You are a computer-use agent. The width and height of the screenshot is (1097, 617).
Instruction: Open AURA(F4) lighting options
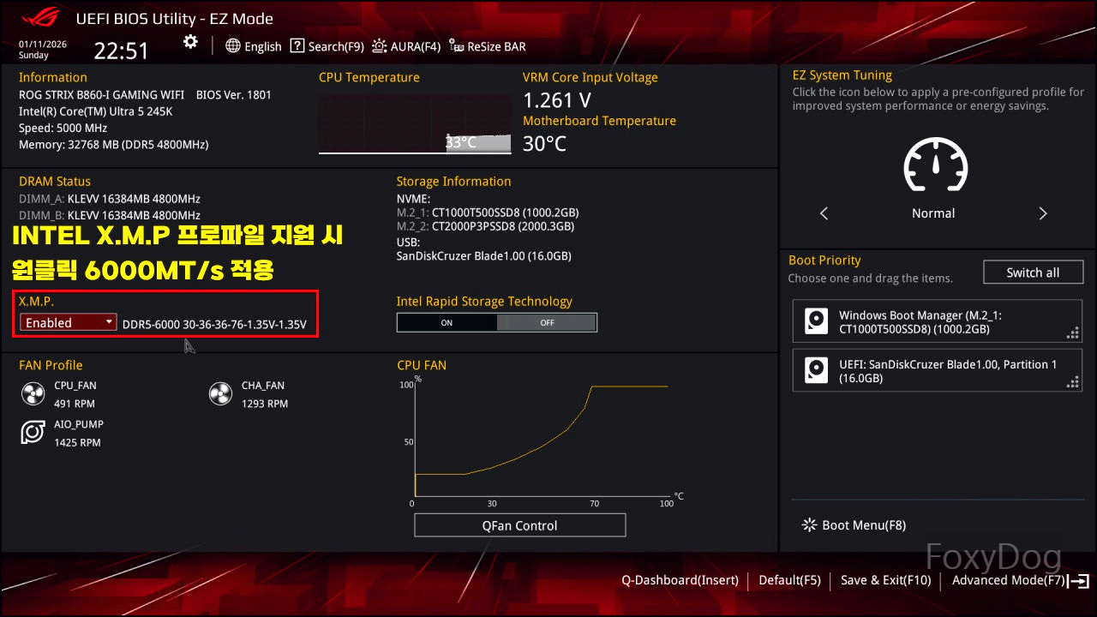click(406, 46)
